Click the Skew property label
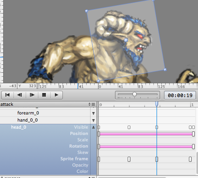 pyautogui.click(x=83, y=152)
